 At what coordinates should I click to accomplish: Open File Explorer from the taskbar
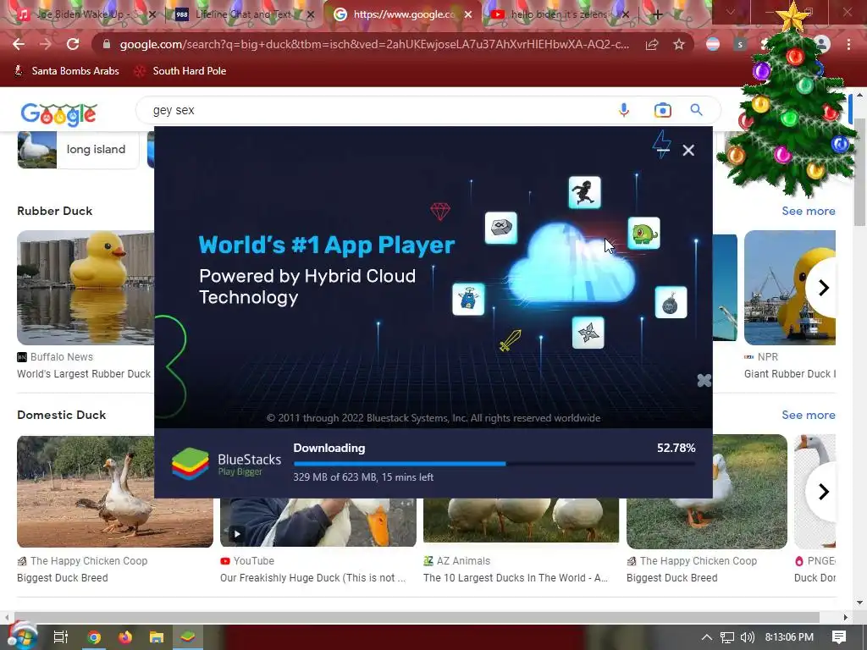(x=157, y=637)
